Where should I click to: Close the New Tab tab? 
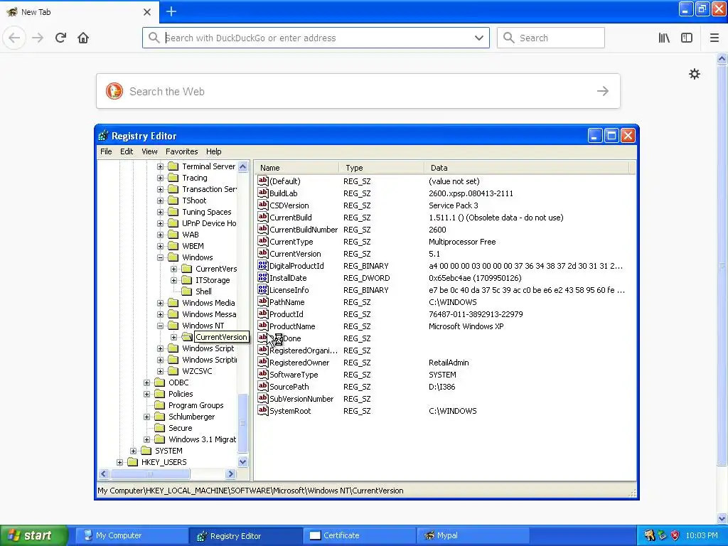point(146,12)
